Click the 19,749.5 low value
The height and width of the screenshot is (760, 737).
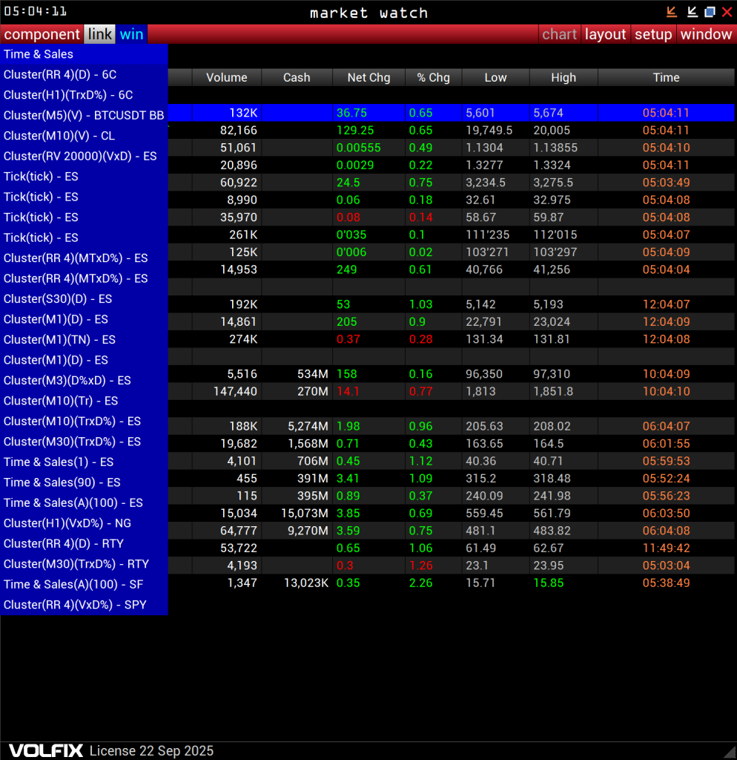point(489,131)
